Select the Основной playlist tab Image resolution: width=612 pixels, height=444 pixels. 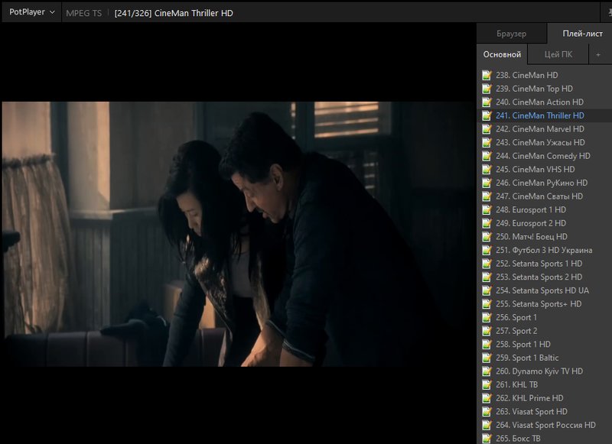coord(502,54)
